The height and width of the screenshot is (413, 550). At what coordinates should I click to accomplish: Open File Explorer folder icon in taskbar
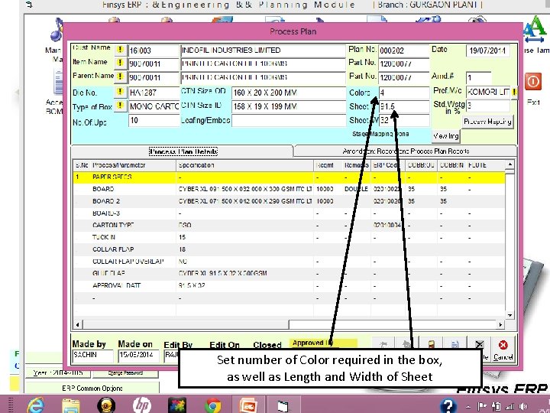71,405
